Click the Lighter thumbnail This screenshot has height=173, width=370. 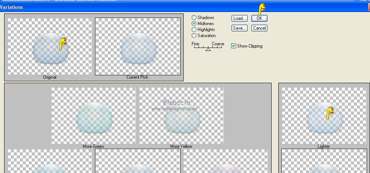point(324,116)
